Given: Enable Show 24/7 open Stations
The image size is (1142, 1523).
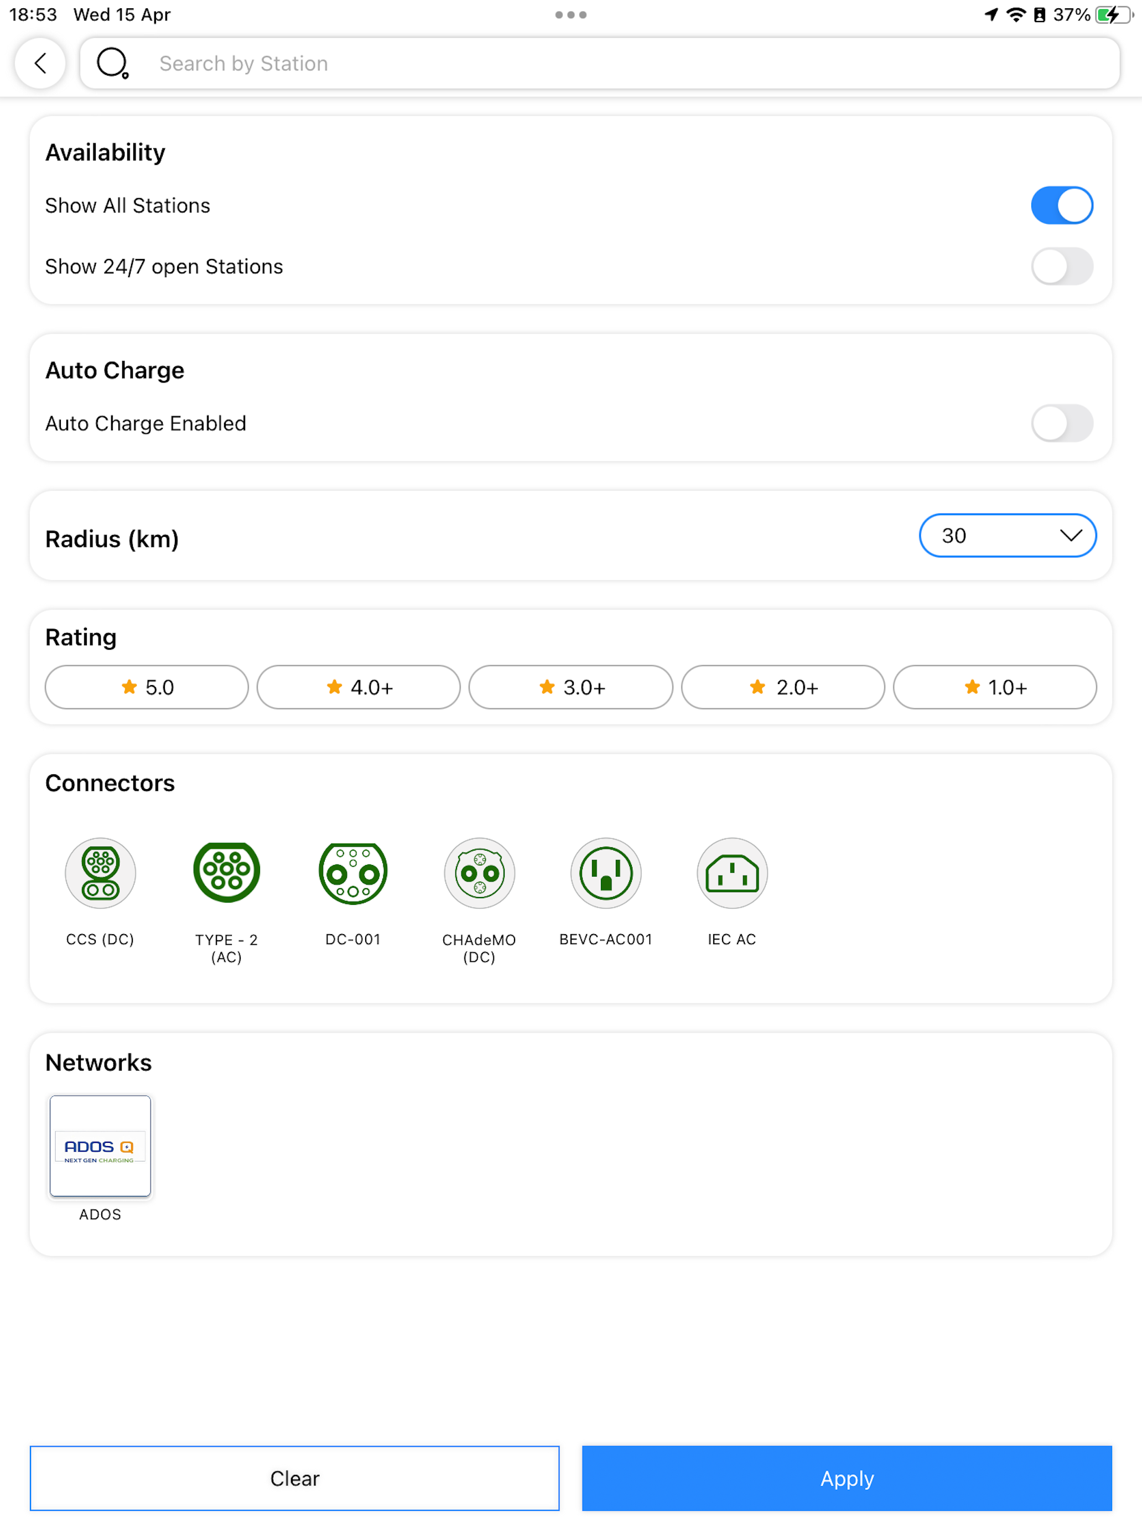Looking at the screenshot, I should click(x=1061, y=266).
